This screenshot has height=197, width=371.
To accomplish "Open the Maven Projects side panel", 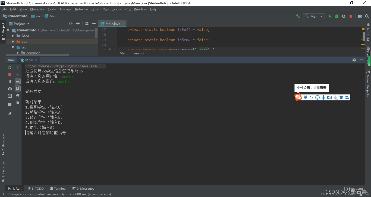I will (x=368, y=83).
